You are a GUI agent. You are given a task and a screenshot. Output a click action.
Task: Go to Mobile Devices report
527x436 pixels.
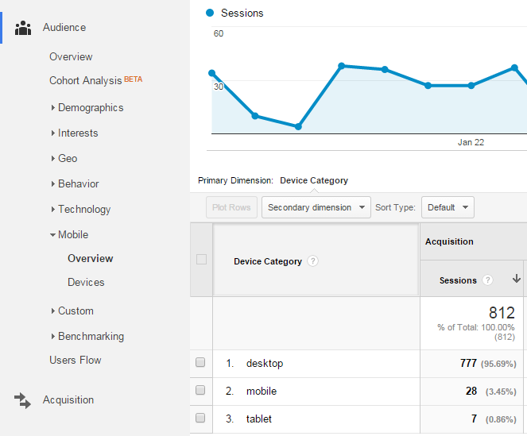[86, 283]
